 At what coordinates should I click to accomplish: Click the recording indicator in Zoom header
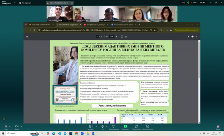click(194, 2)
